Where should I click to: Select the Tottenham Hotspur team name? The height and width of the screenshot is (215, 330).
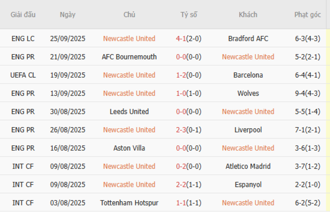point(129,203)
